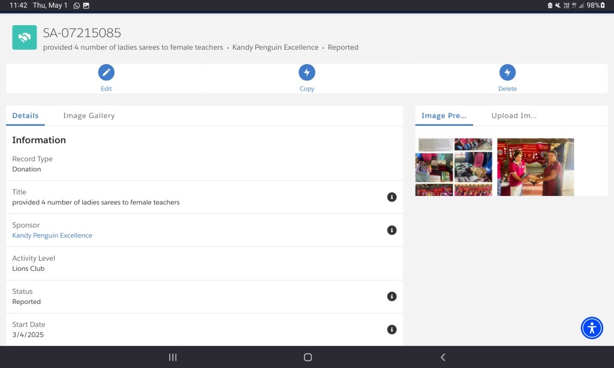
Task: Tap Reported in the header subtitle
Action: coord(343,47)
